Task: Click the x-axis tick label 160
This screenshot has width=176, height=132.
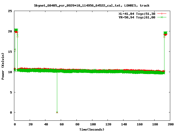Action: [140, 124]
